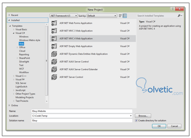Expand the Visual Basic node arrow
The height and width of the screenshot is (138, 191).
click(14, 29)
